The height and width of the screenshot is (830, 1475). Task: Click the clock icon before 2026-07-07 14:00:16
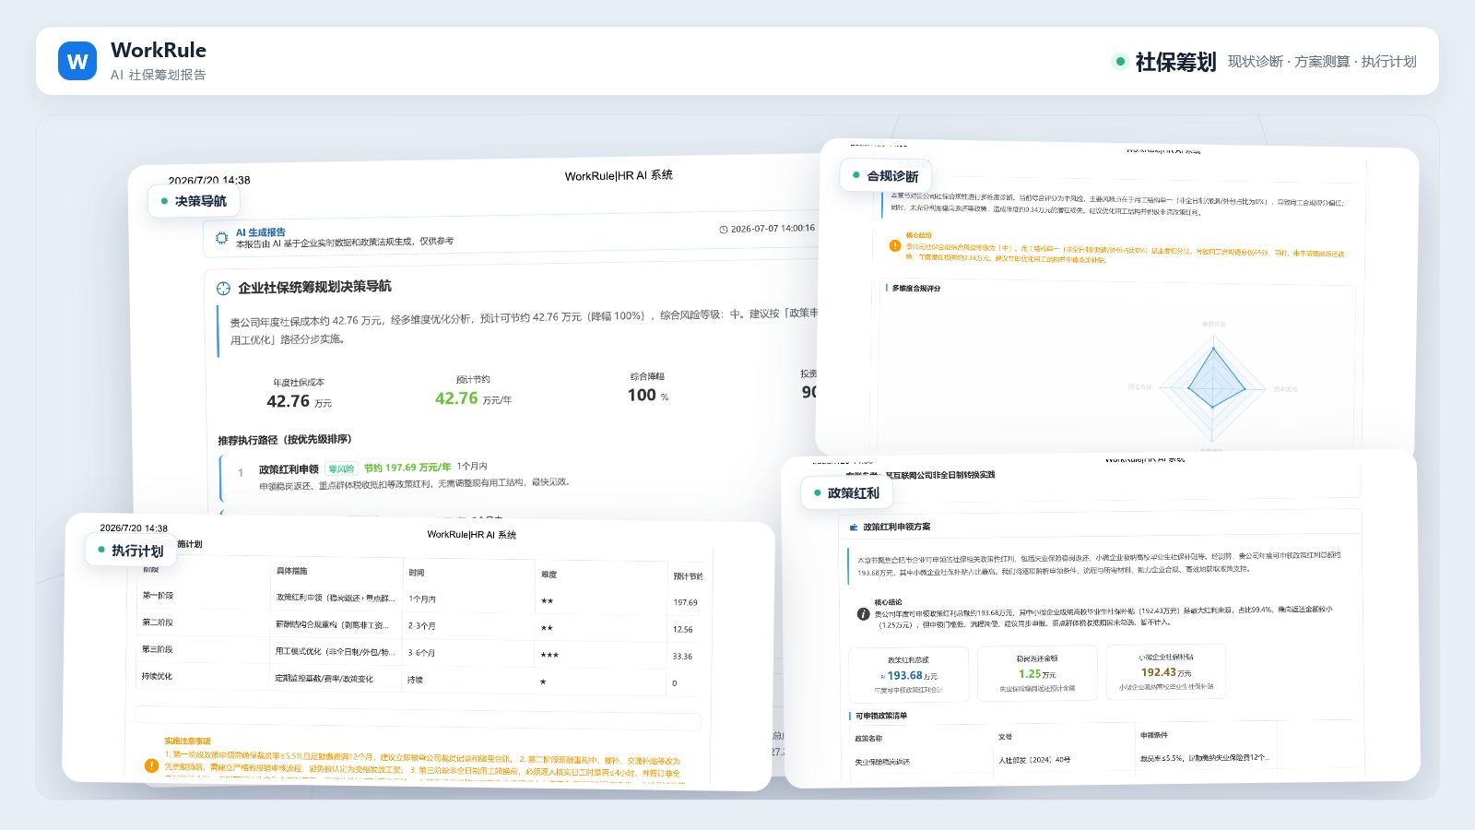[724, 230]
